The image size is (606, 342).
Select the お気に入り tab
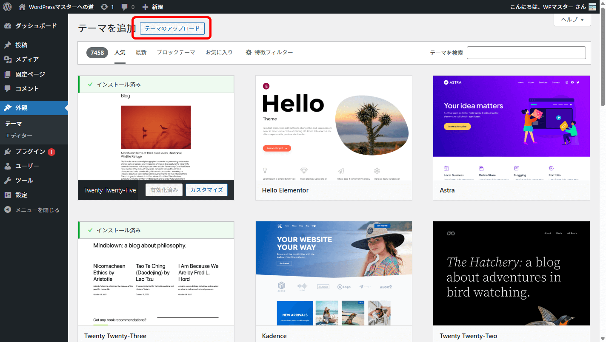click(219, 53)
